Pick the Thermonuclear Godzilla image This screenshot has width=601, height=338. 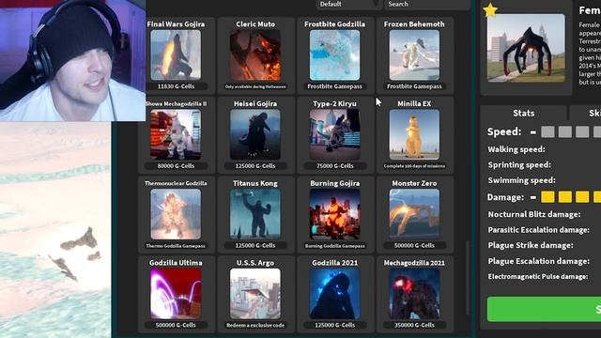pos(176,214)
